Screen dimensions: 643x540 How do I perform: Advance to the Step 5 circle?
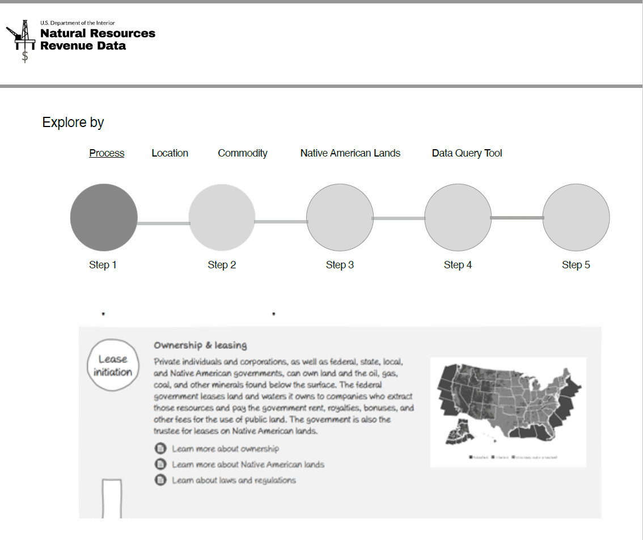pos(576,217)
